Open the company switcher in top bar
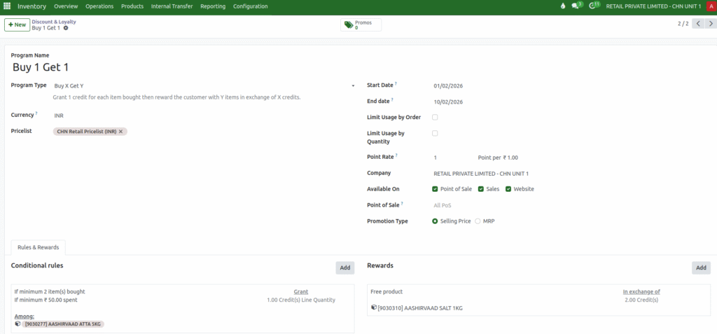717x334 pixels. pos(653,6)
